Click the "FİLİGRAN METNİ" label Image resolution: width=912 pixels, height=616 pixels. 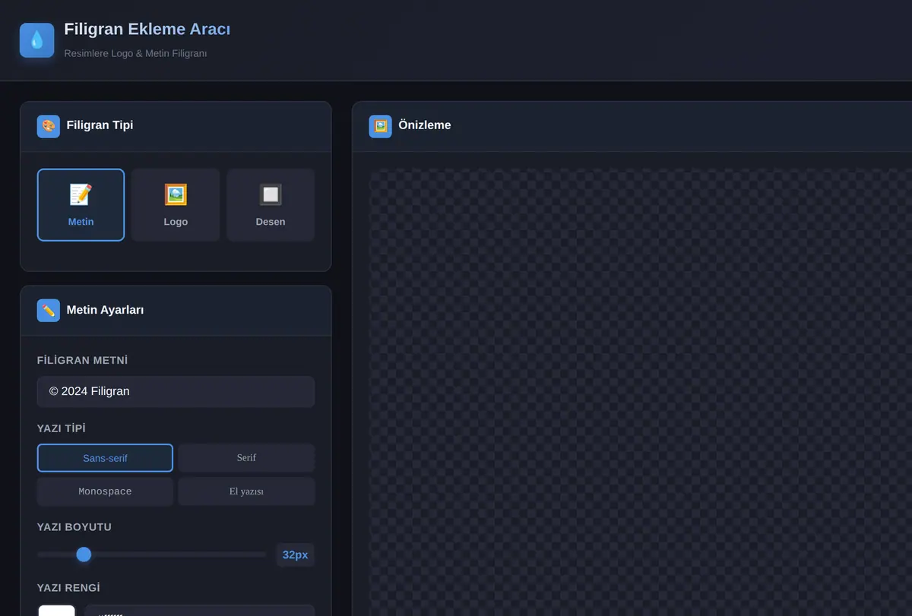84,360
